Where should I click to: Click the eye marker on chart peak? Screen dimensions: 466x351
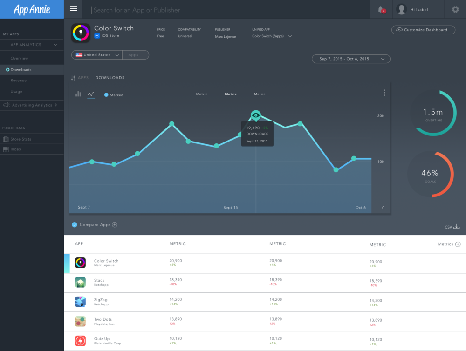pyautogui.click(x=256, y=115)
